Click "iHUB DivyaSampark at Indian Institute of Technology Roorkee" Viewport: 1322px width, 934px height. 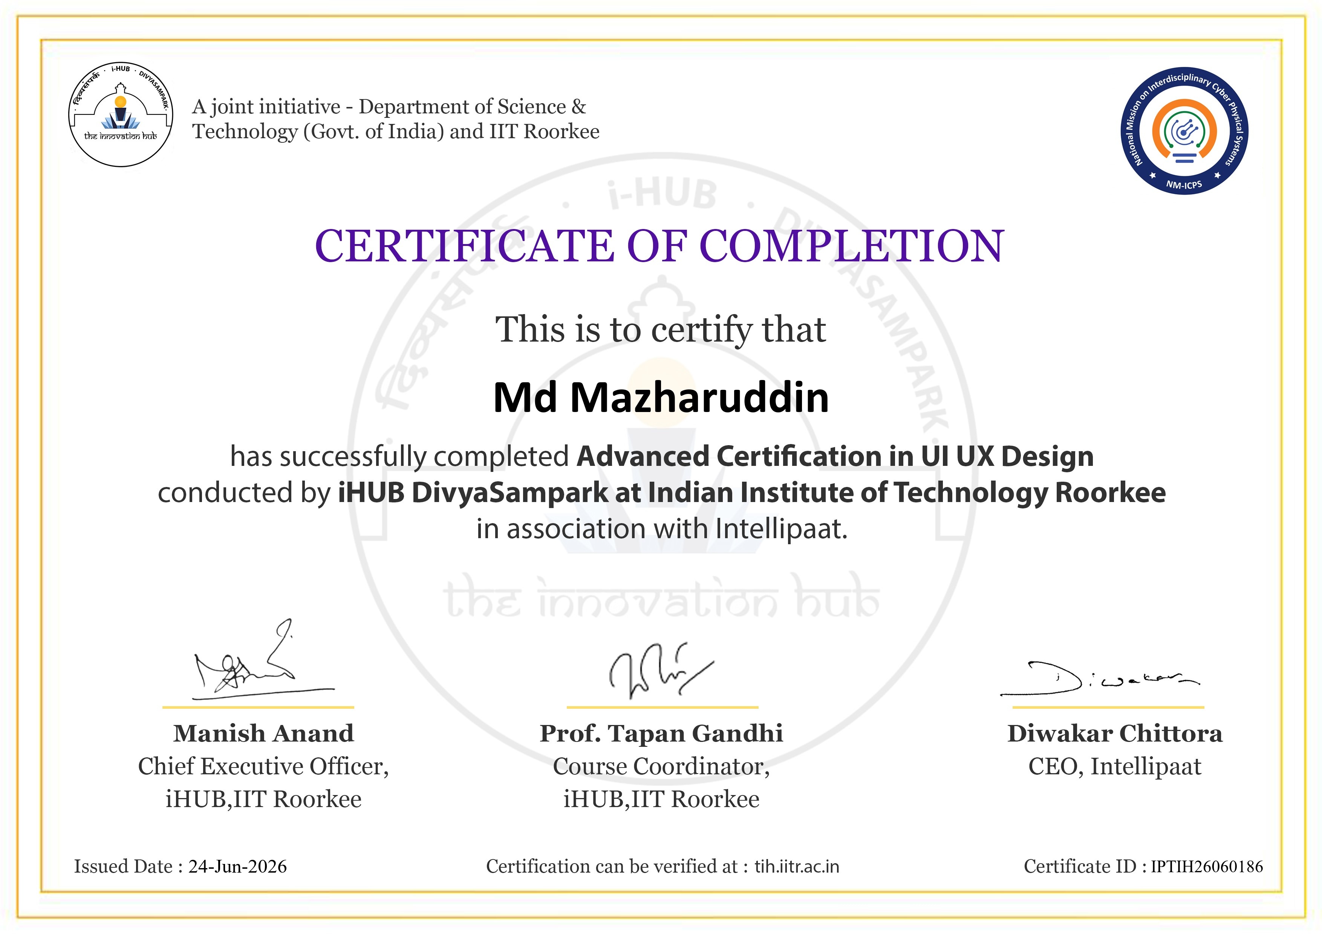752,493
